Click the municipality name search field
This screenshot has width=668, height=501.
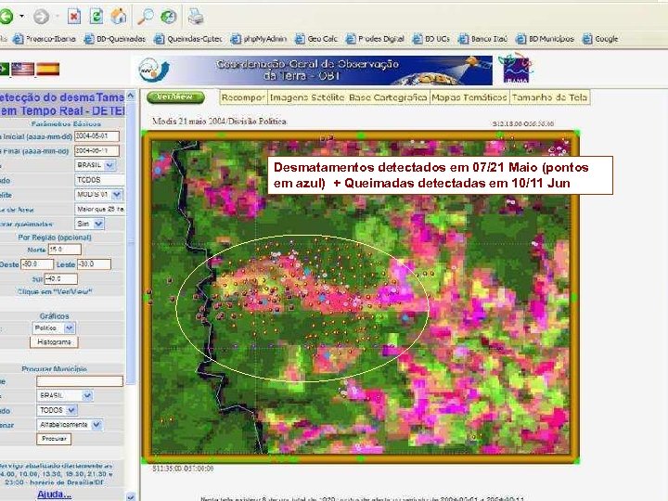(x=80, y=381)
